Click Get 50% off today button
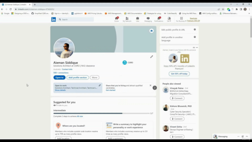The image size is (252, 142). 179,74
